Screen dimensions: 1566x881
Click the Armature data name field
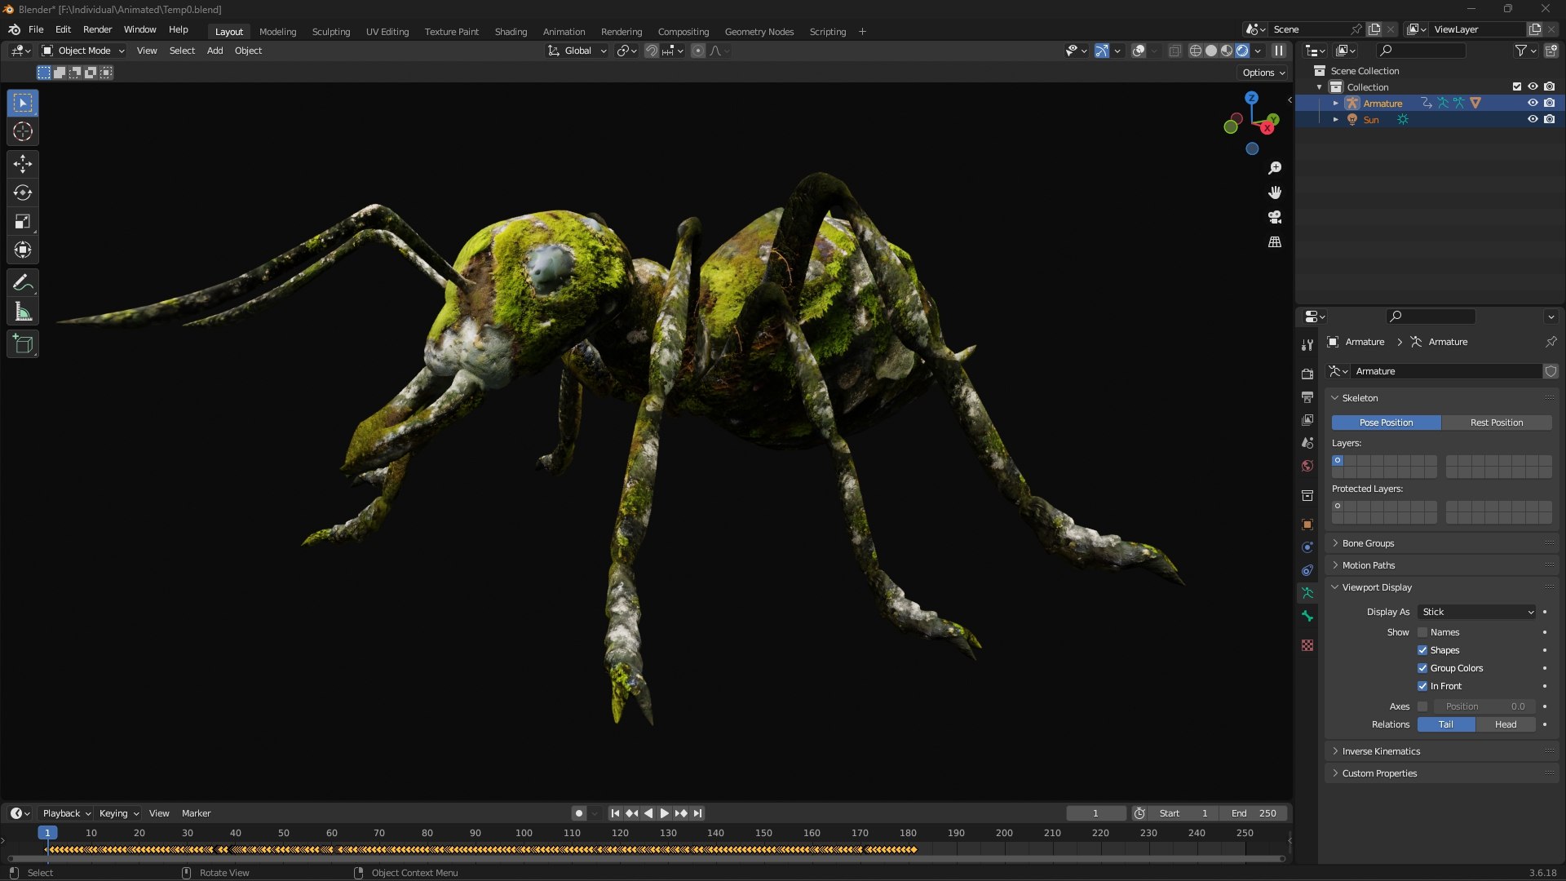coord(1446,371)
